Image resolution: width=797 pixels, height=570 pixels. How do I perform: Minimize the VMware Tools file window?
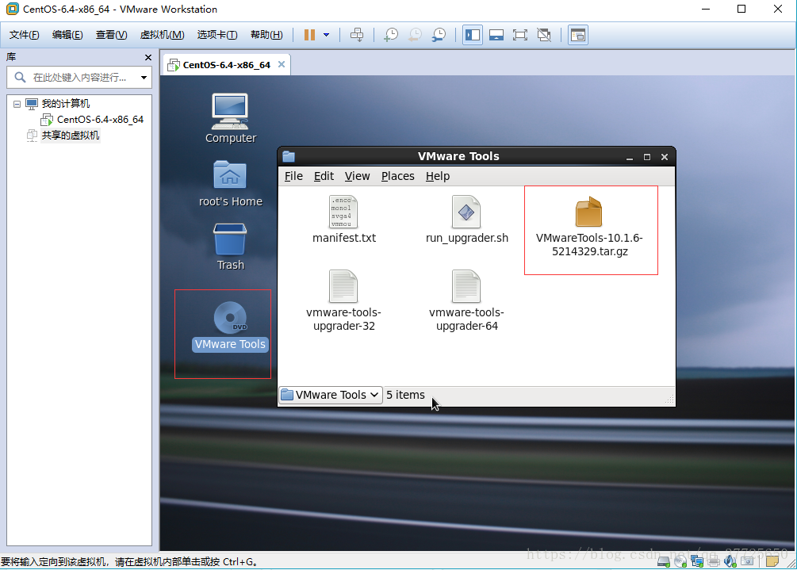click(629, 157)
